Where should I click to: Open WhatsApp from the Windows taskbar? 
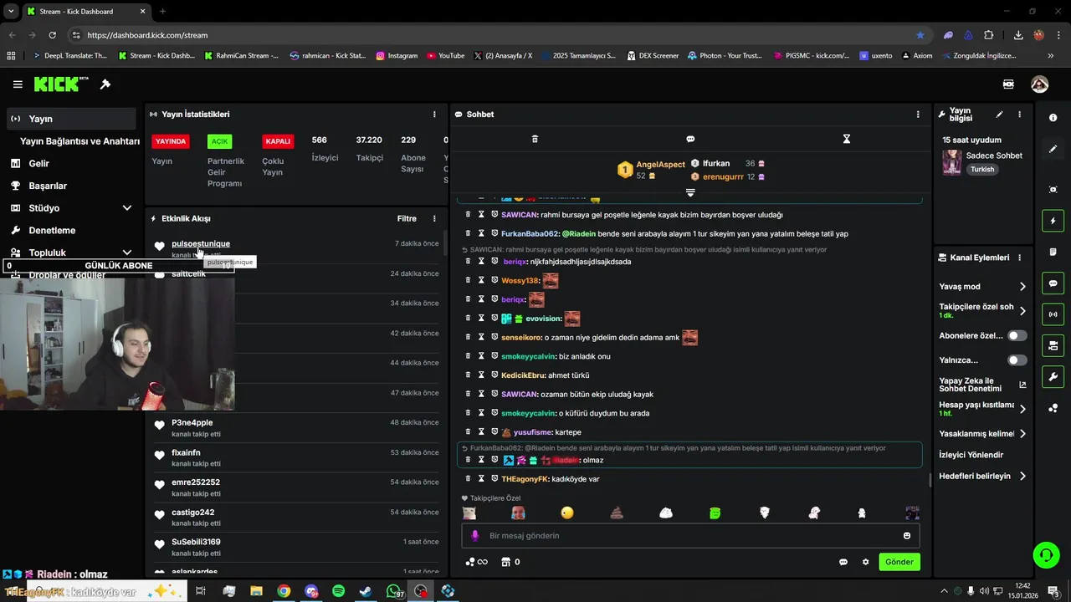(393, 591)
